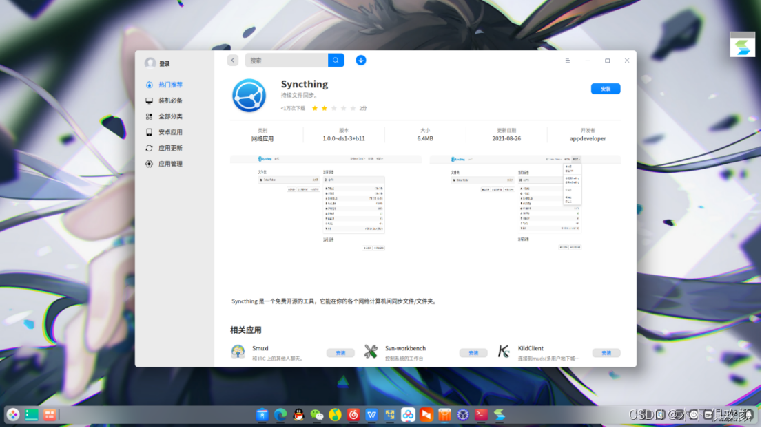Click the desktop icon at top-right corner
Viewport: 762px width, 428px height.
point(743,45)
